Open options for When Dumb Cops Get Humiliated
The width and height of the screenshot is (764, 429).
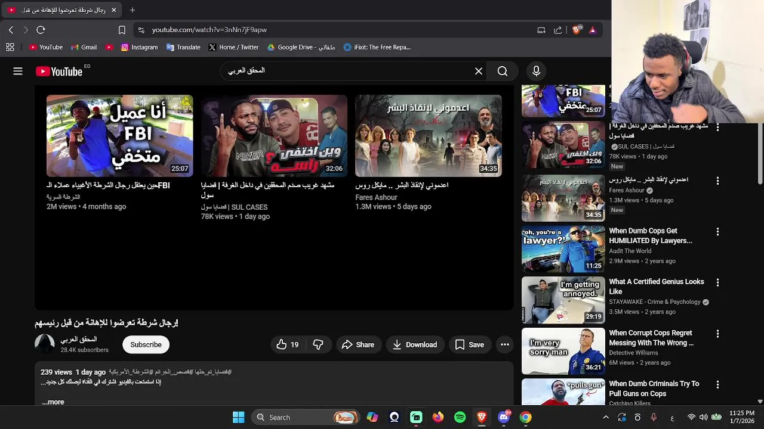[x=717, y=232]
